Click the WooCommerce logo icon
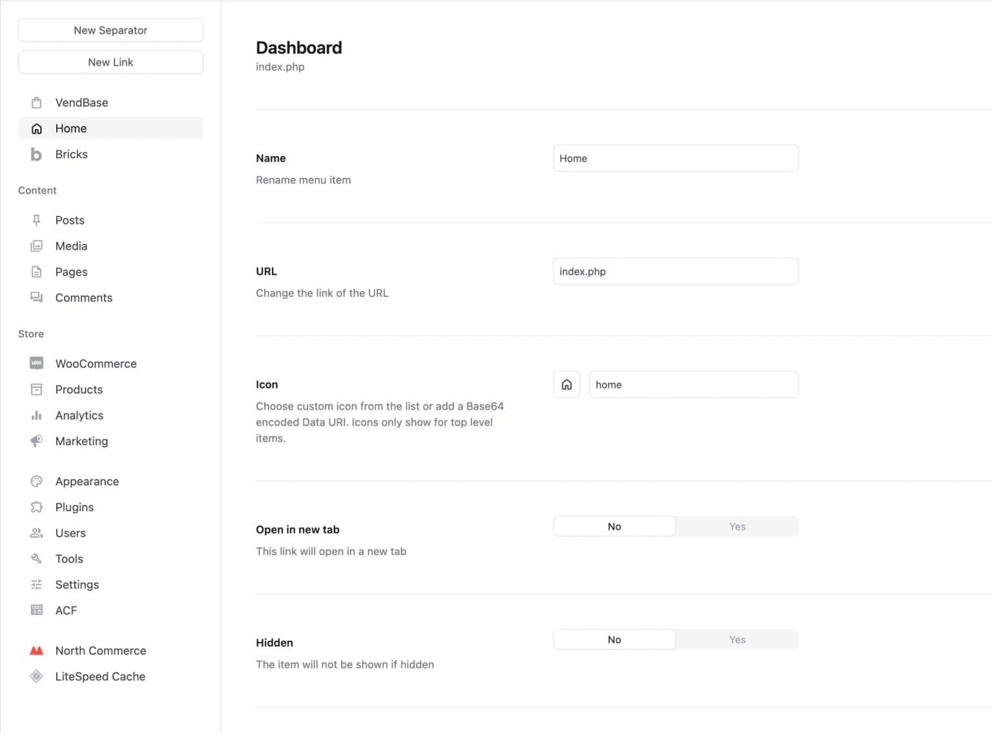The height and width of the screenshot is (733, 992). 36,363
